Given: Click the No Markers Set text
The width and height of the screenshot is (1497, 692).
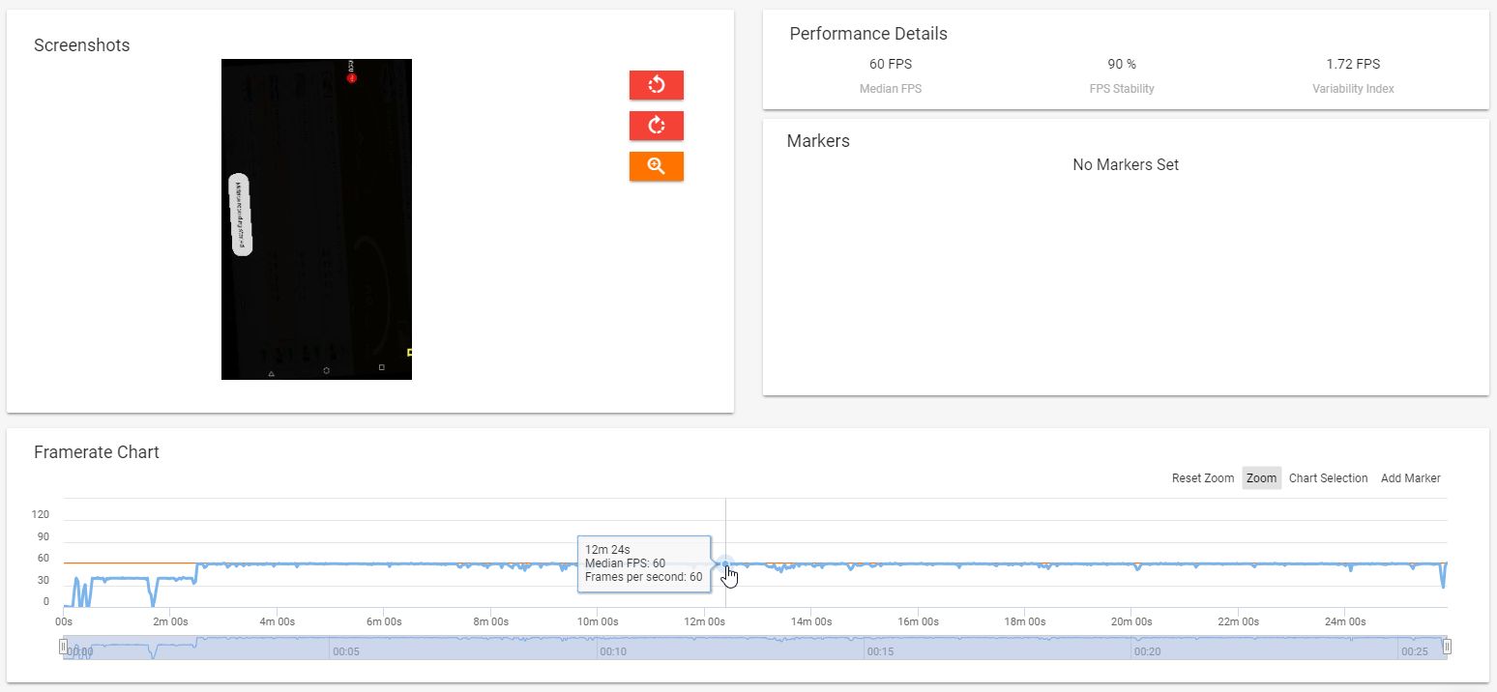Looking at the screenshot, I should click(1126, 165).
